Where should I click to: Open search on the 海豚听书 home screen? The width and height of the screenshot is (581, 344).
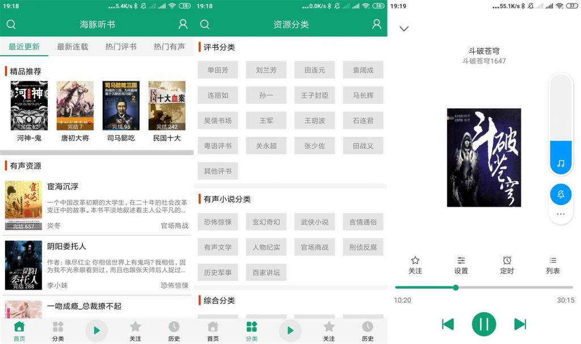tap(11, 25)
